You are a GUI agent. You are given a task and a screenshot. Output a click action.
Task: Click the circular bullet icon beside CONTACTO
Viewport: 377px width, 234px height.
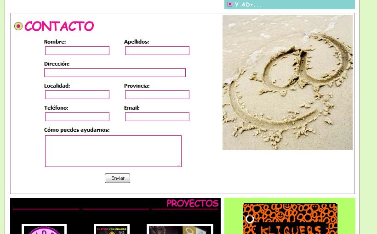(x=18, y=27)
